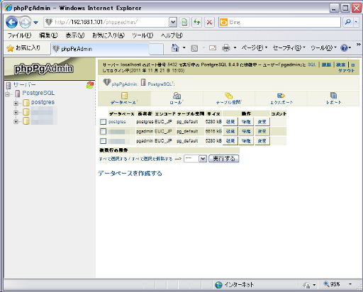Click the サーバー server icon in tree
Viewport: 363px width, 292px height.
tap(9, 85)
